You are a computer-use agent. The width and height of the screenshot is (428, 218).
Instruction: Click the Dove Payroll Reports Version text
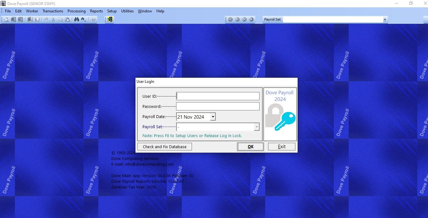(x=148, y=181)
